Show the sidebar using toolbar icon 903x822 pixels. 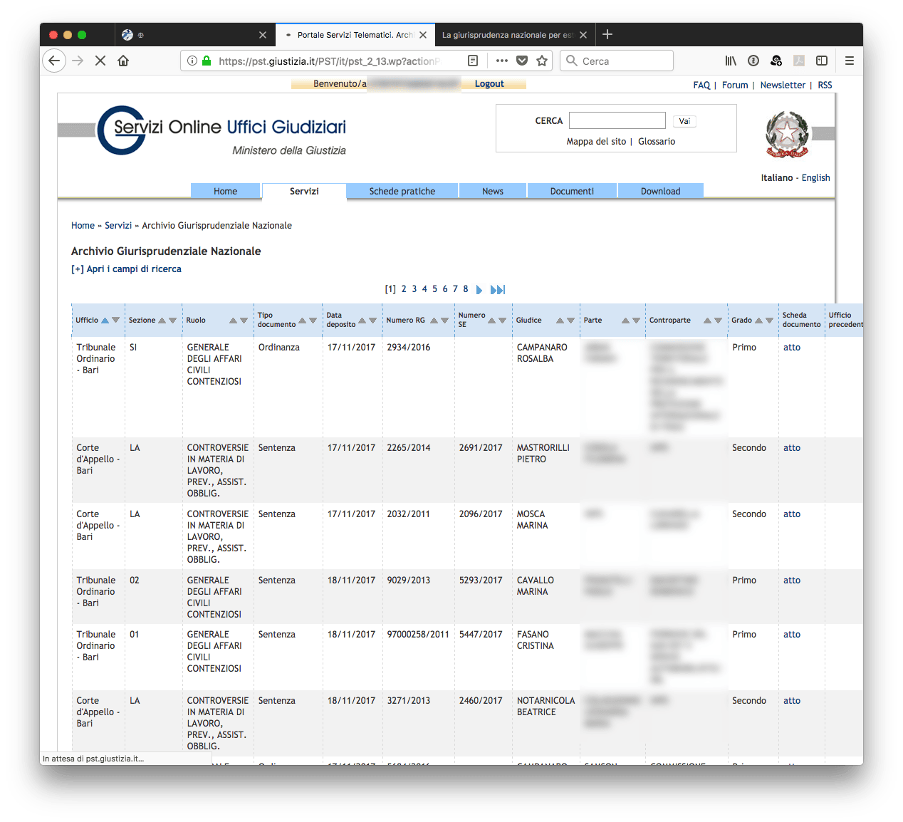pos(822,61)
